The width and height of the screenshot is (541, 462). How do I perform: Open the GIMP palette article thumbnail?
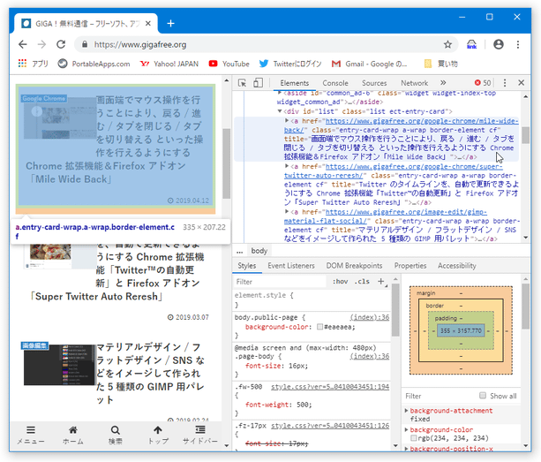pyautogui.click(x=59, y=365)
